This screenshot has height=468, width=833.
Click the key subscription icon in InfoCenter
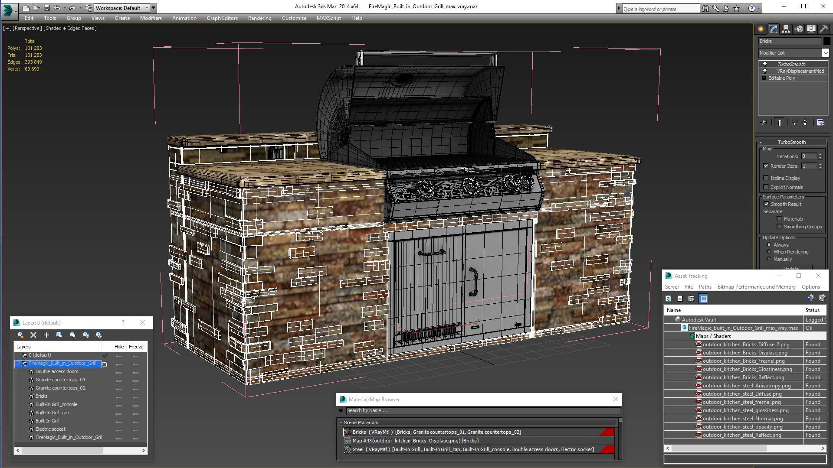[x=716, y=8]
